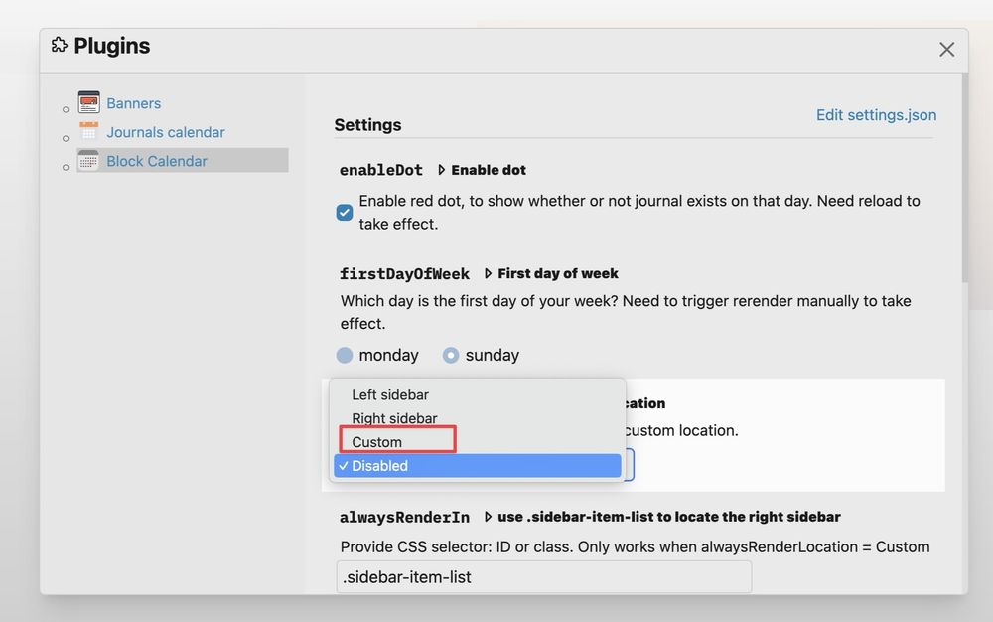Open the Banners plugin icon
The image size is (993, 622).
coord(88,102)
